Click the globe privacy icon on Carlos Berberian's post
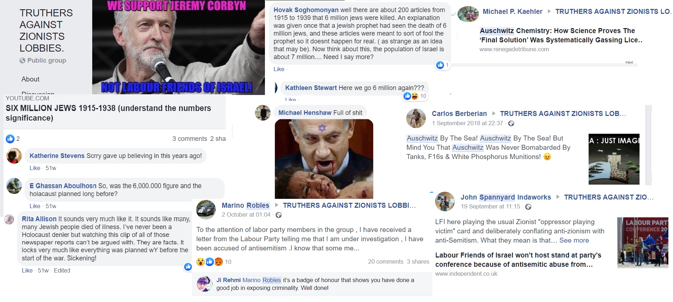Image resolution: width=673 pixels, height=302 pixels. [511, 123]
